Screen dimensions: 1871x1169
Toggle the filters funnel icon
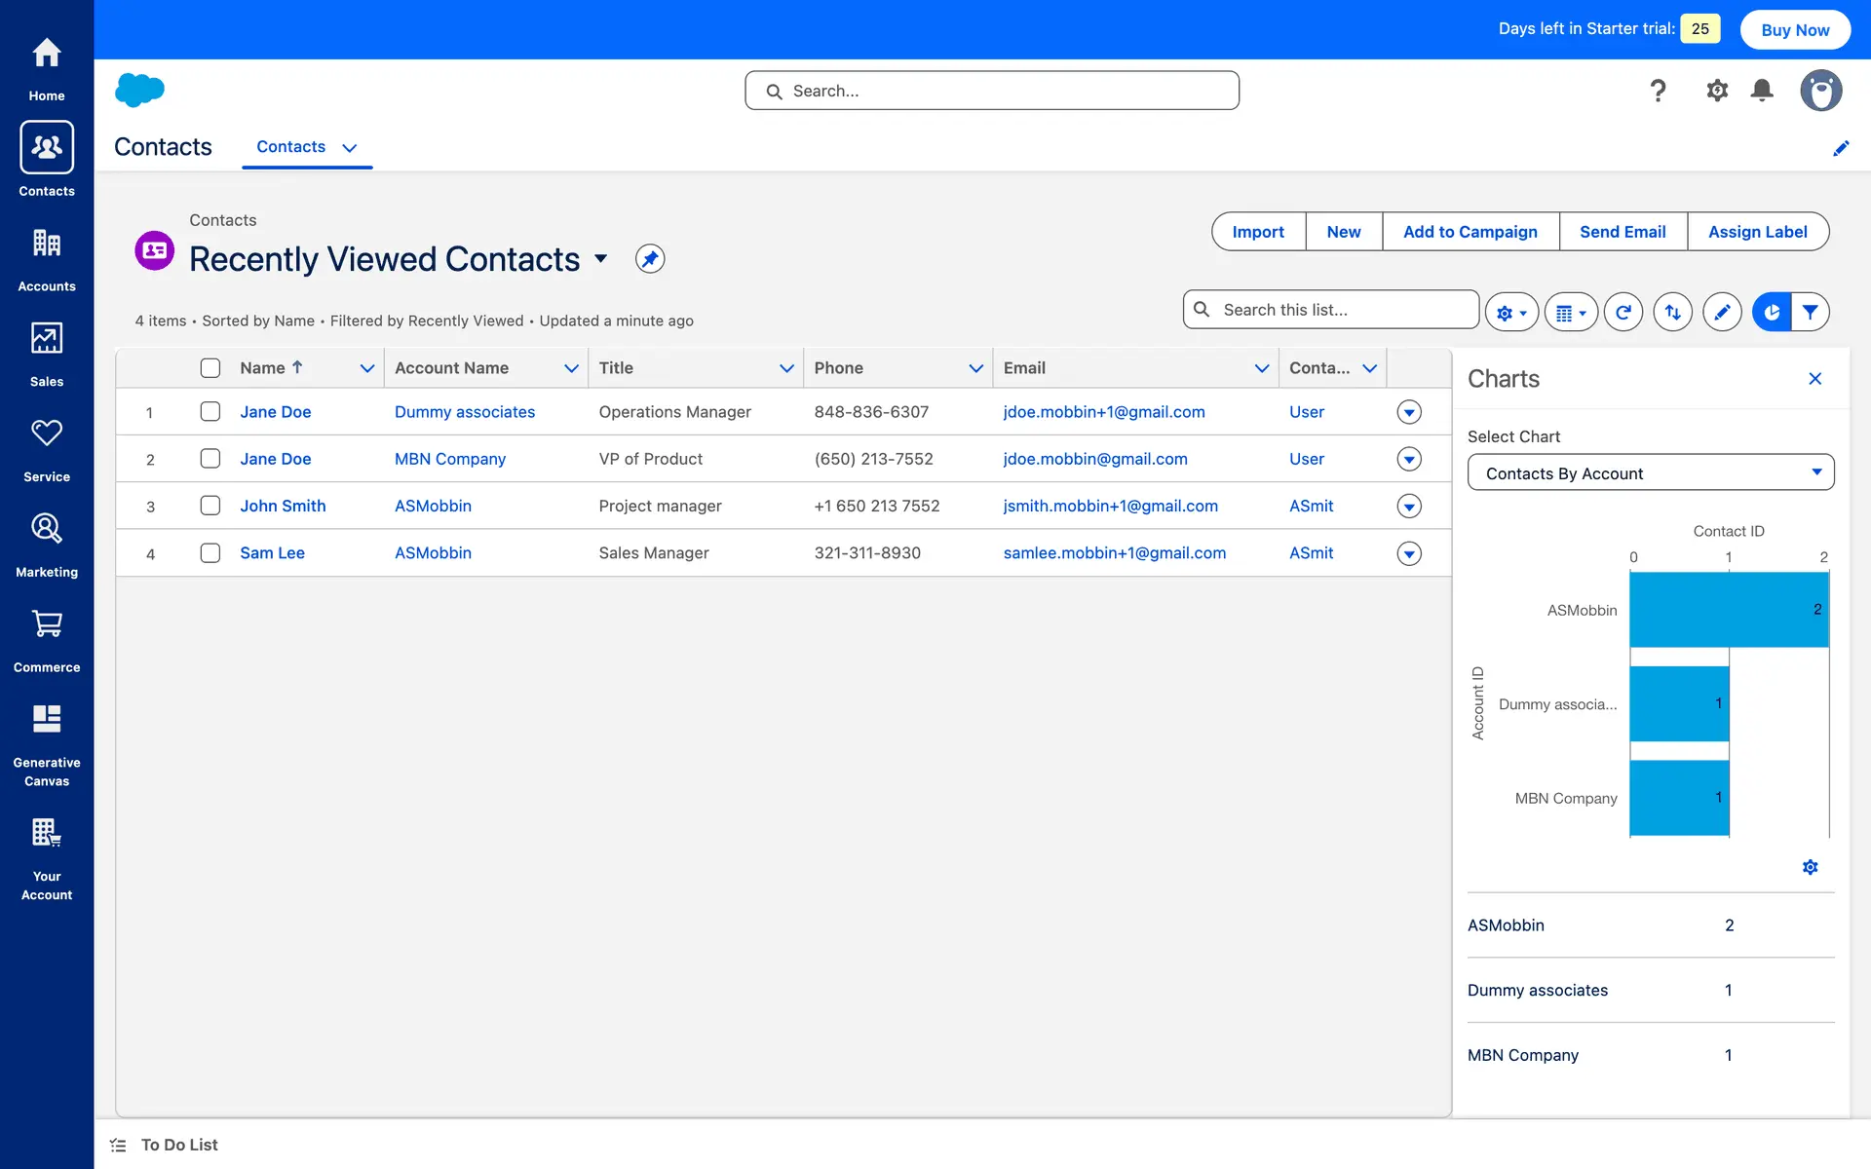tap(1810, 313)
